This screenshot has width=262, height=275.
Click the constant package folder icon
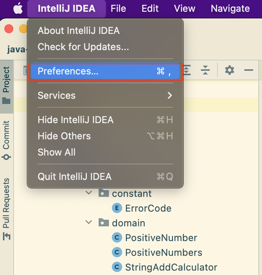pyautogui.click(x=104, y=193)
